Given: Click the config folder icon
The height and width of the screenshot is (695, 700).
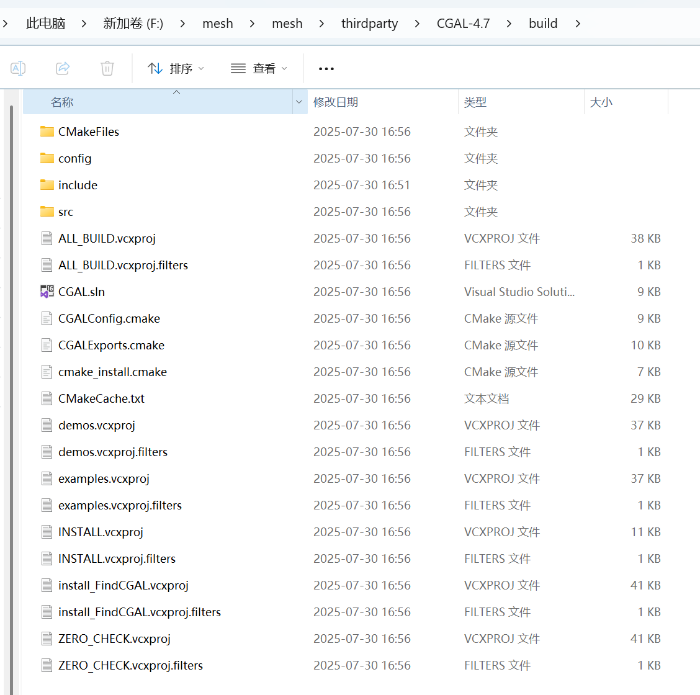Looking at the screenshot, I should click(47, 158).
